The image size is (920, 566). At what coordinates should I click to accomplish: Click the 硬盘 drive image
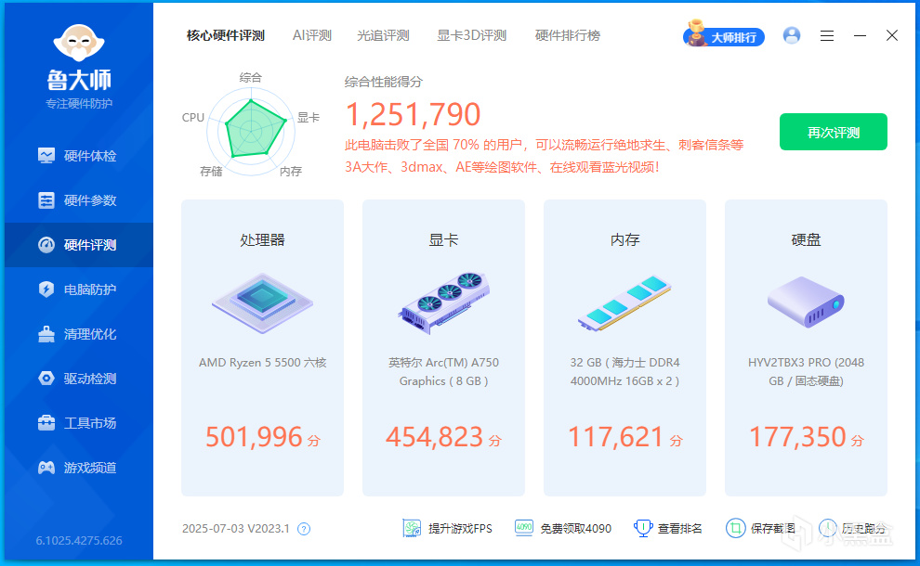coord(806,302)
